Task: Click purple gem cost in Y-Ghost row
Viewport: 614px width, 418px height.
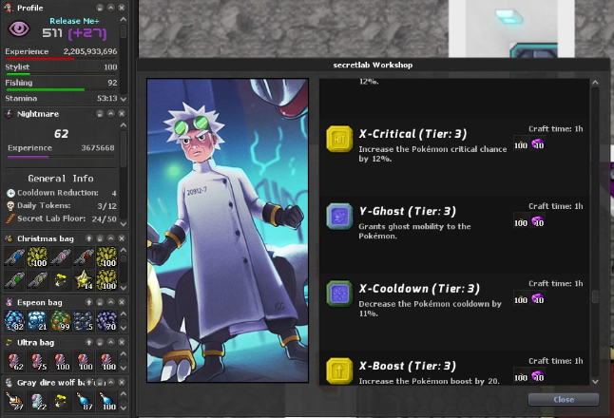Action: point(538,221)
